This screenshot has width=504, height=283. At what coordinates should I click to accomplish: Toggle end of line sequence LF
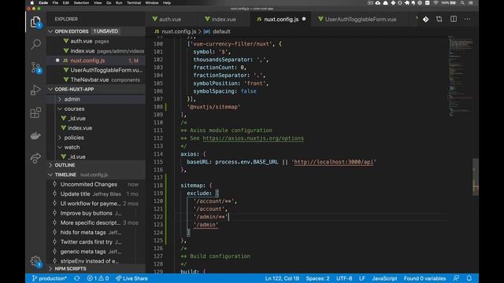tap(362, 278)
